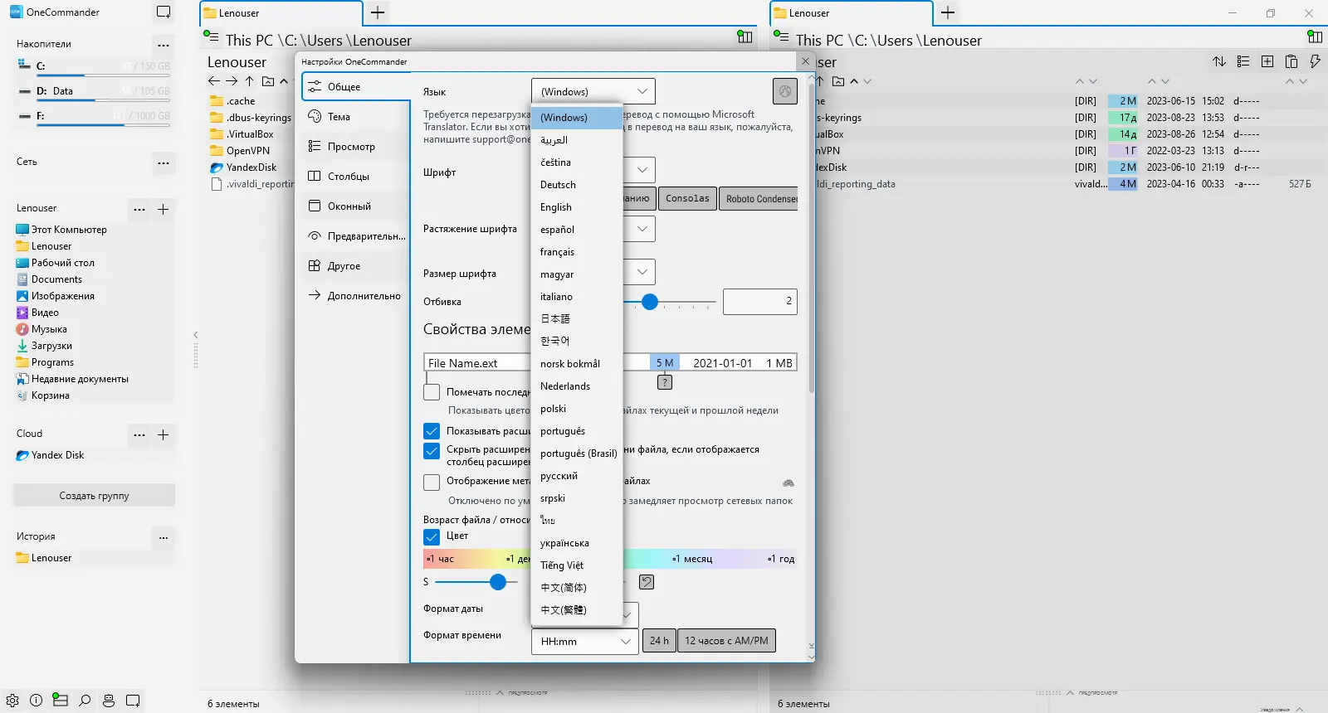
Task: Go up one folder in the left pane
Action: 249,81
